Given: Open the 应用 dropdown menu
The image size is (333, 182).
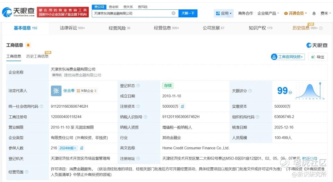Looking at the screenshot, I should point(224,13).
